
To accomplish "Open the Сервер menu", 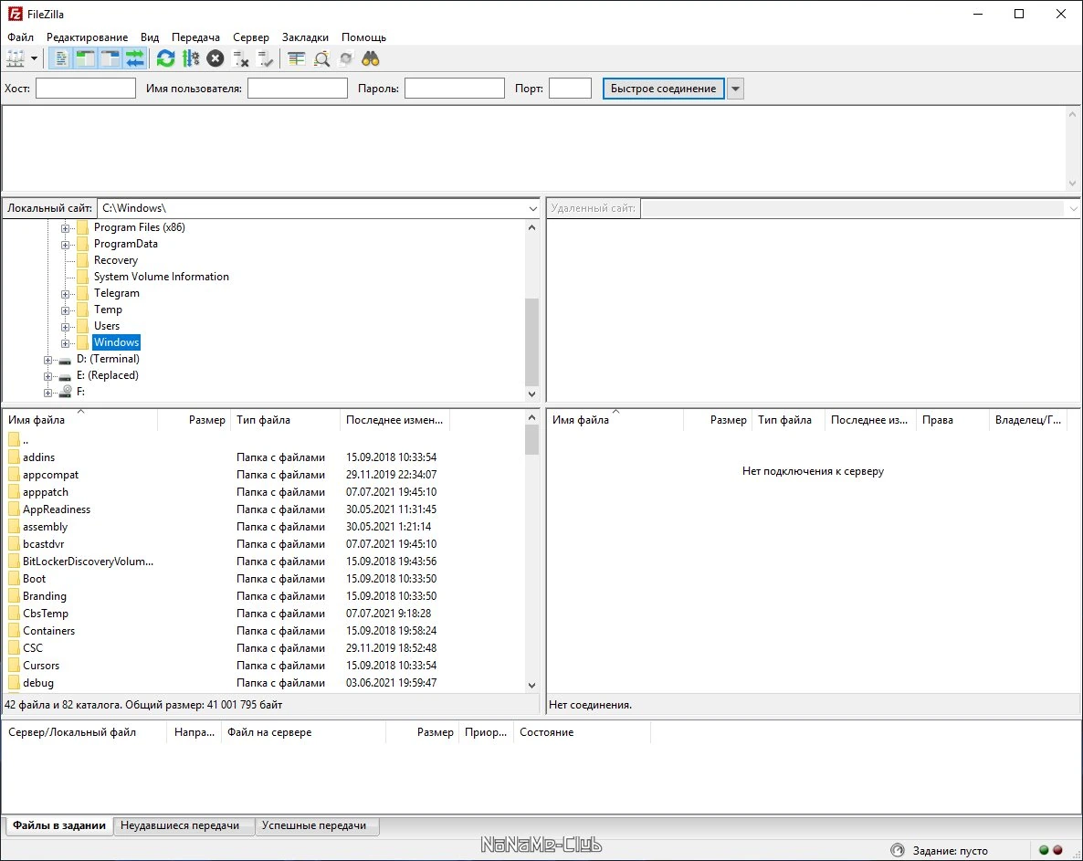I will (x=251, y=37).
